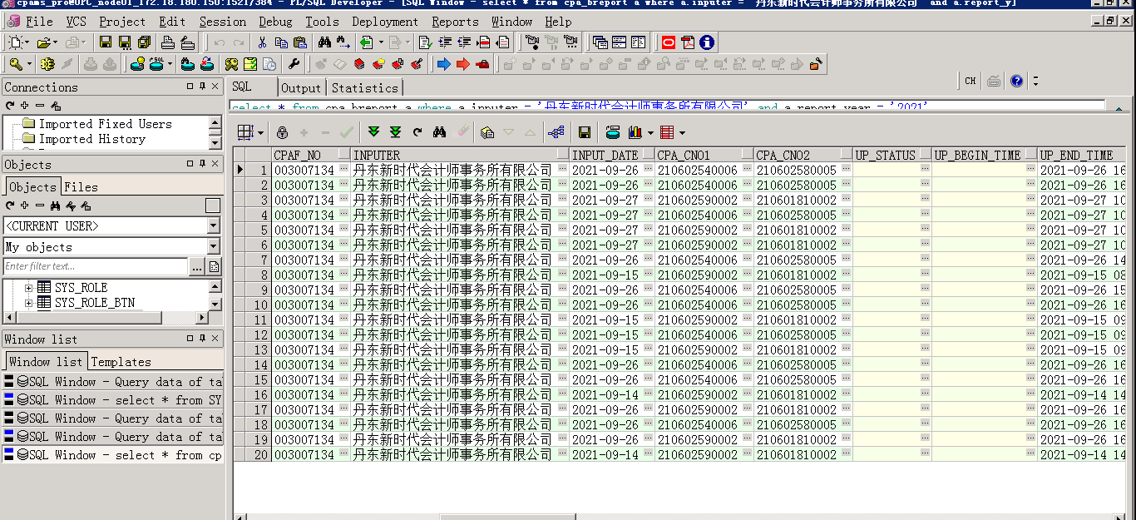The height and width of the screenshot is (520, 1136).
Task: Click the blue info about icon
Action: click(x=707, y=42)
